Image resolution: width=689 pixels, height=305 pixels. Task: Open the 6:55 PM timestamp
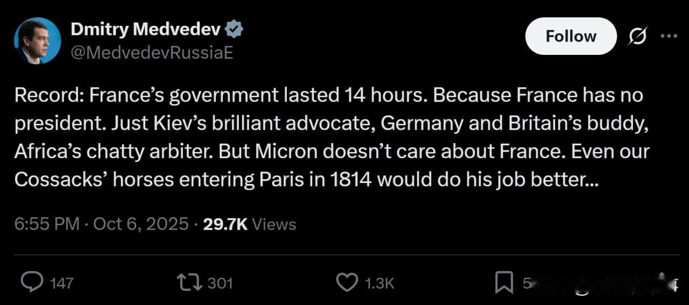coord(47,224)
